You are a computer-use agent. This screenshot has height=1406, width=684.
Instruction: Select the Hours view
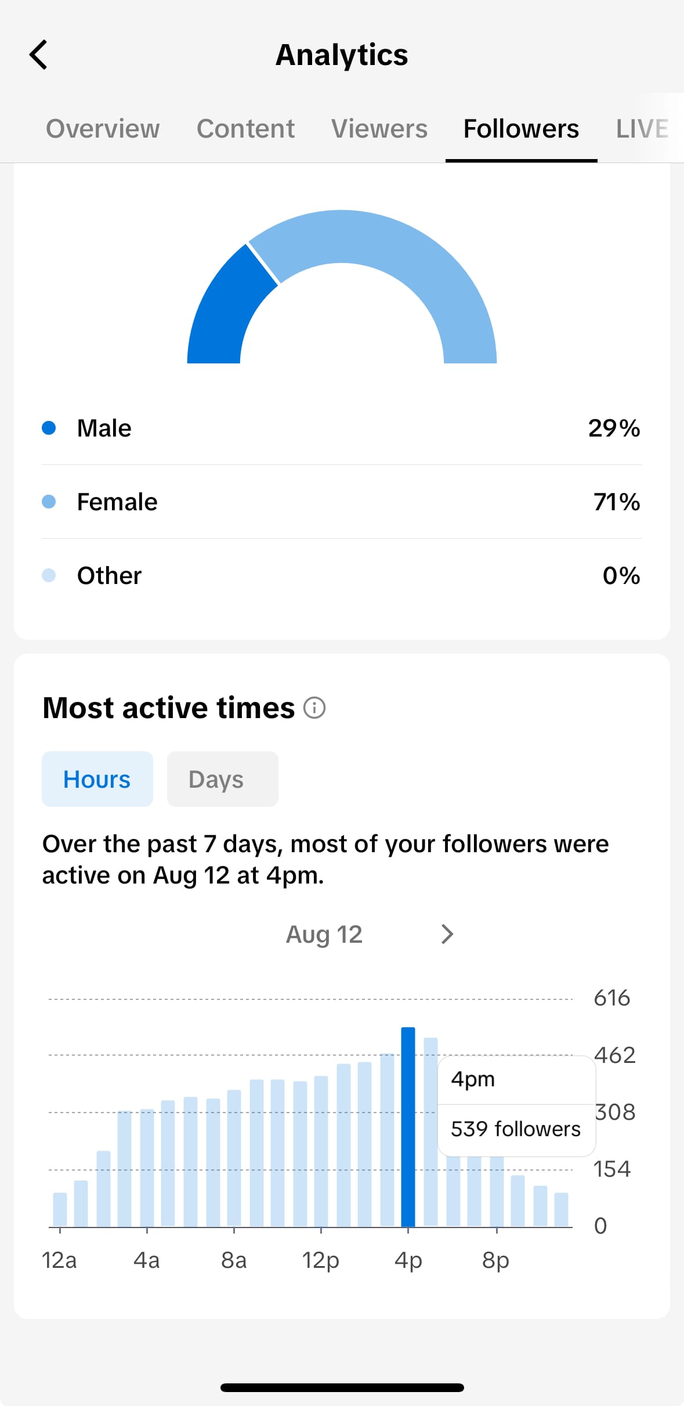(x=97, y=779)
